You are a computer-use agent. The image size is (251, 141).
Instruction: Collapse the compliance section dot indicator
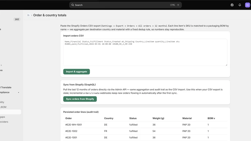tap(19, 92)
